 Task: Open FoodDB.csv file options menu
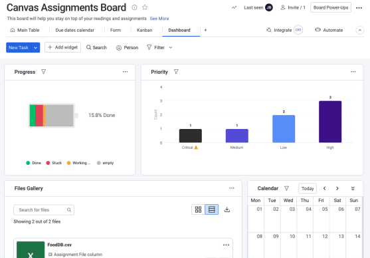[226, 245]
